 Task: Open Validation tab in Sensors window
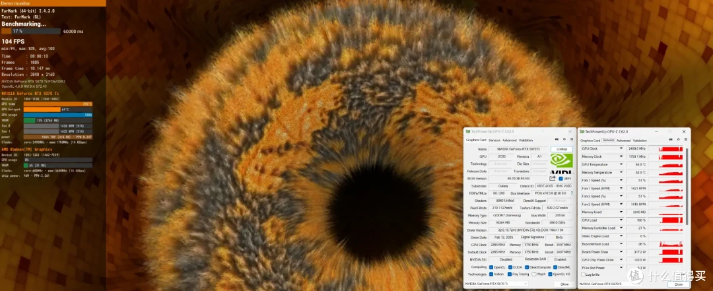(640, 141)
